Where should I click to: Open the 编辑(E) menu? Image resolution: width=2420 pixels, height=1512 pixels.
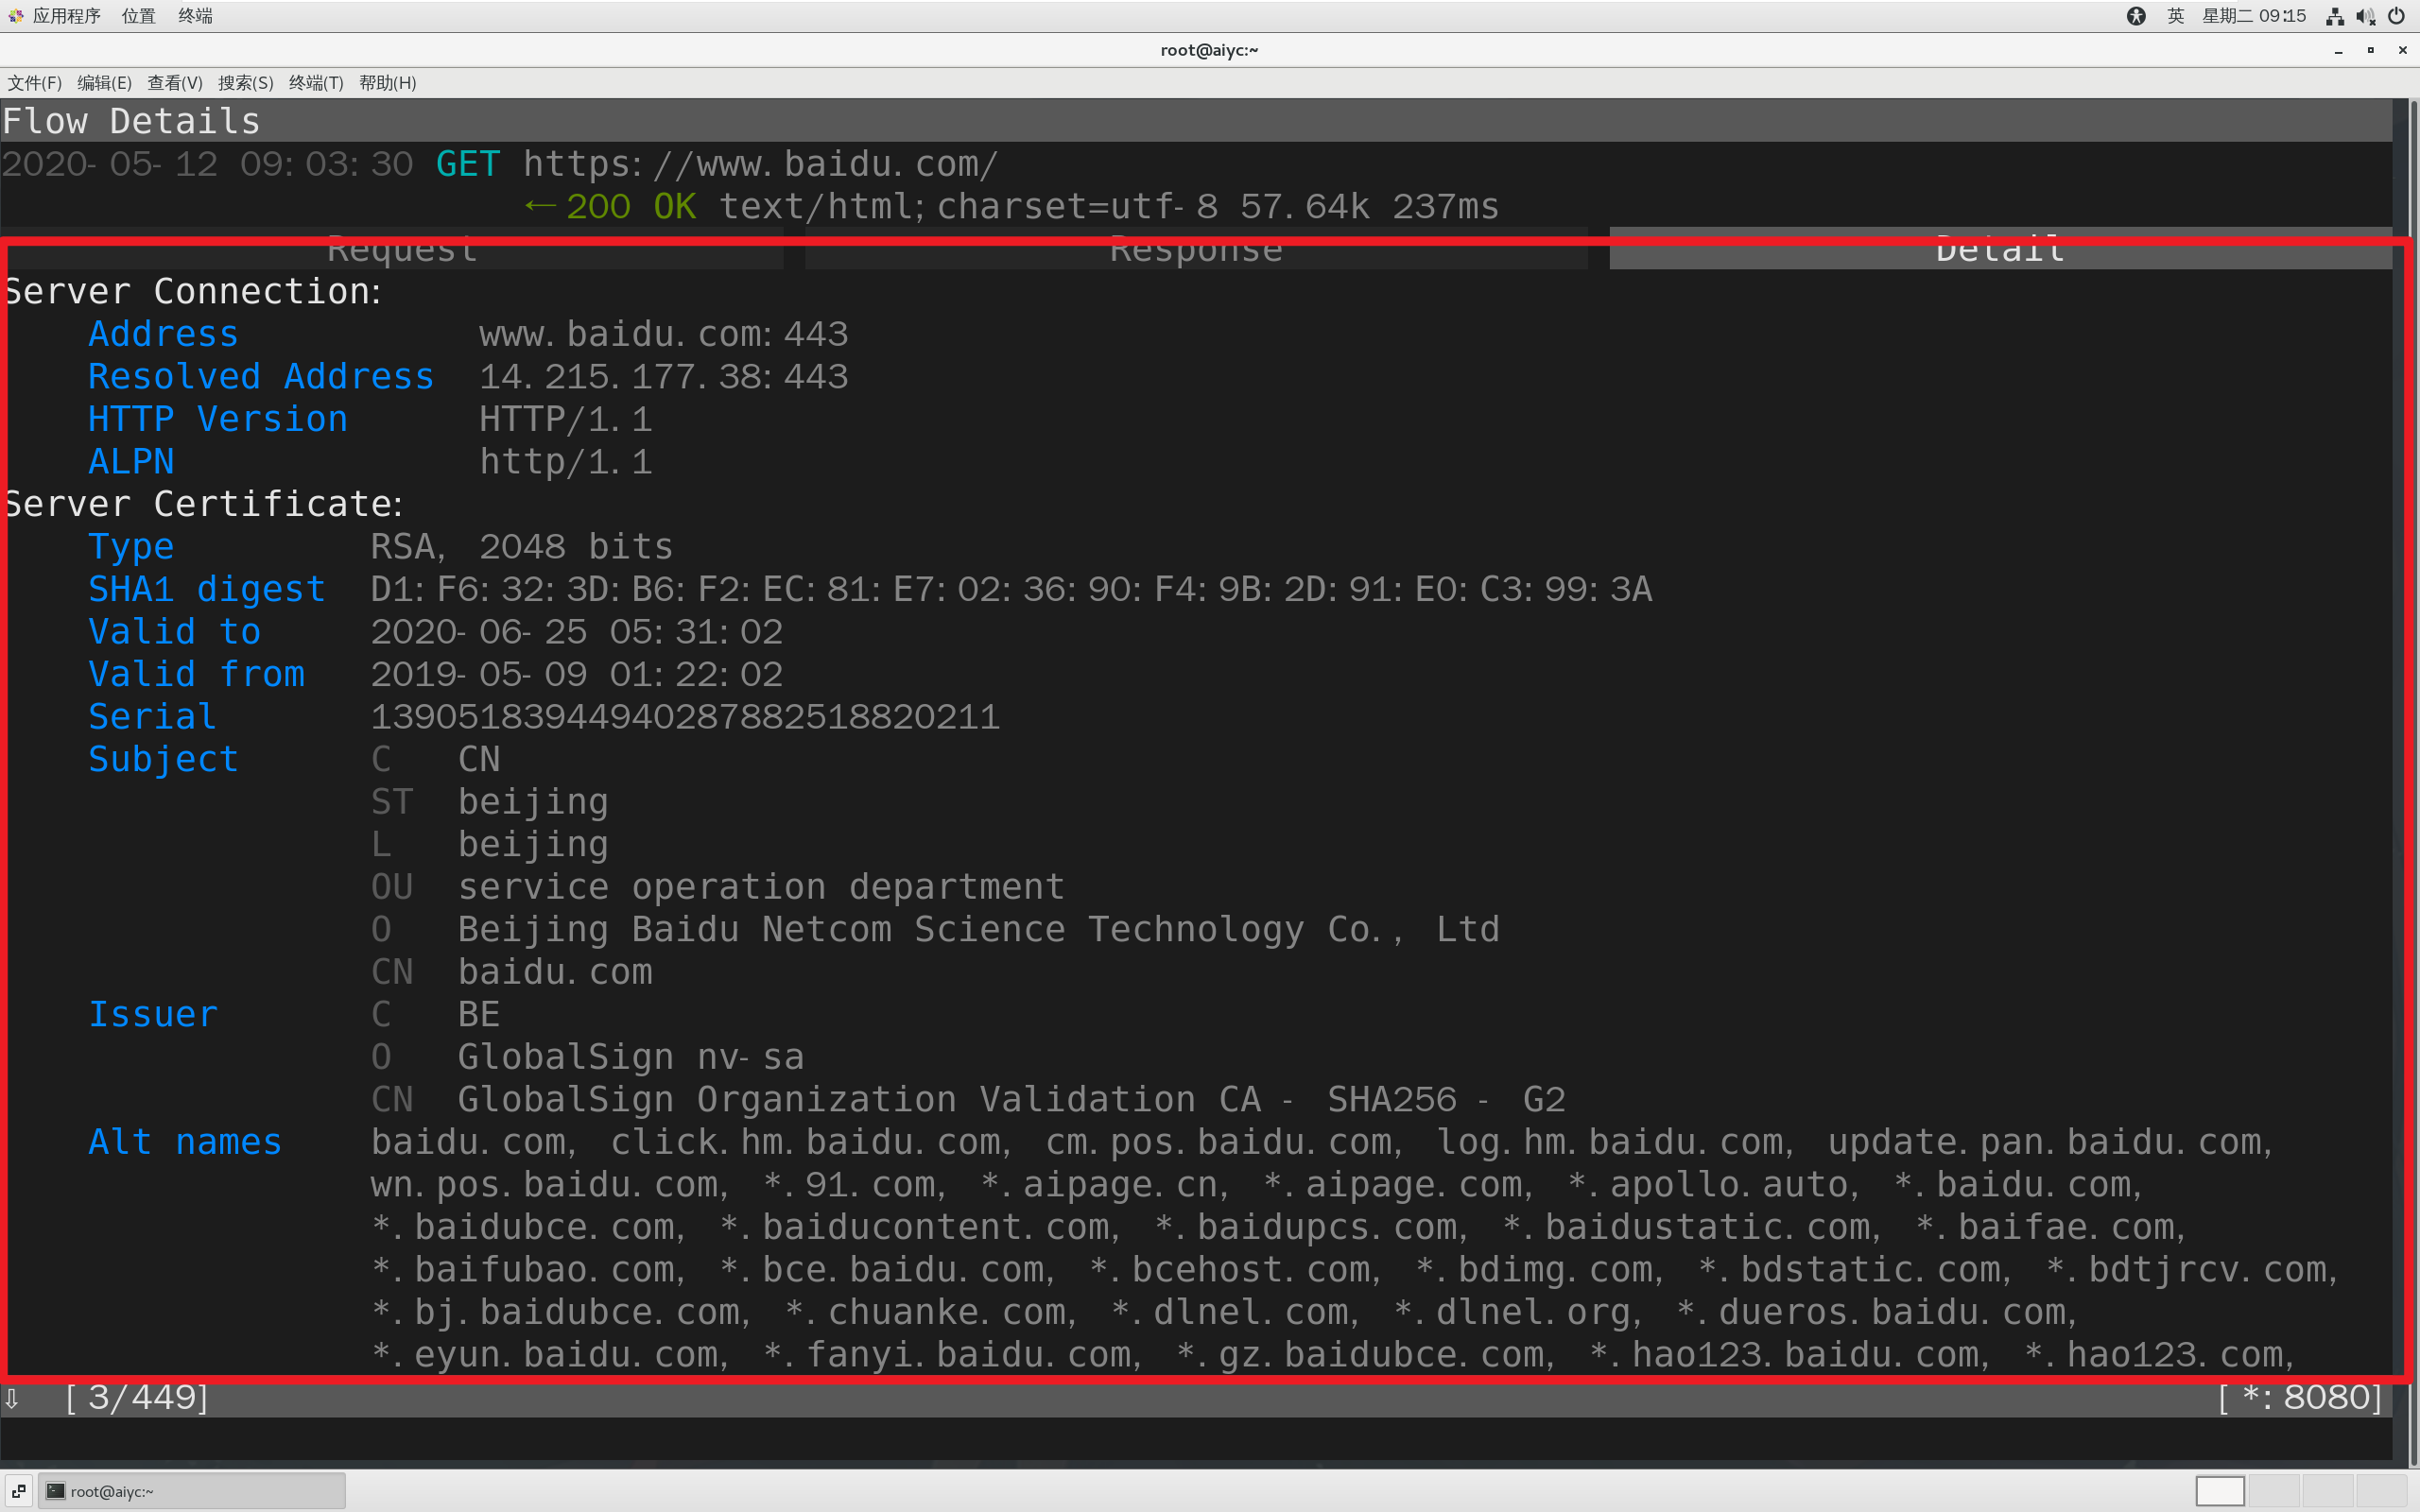point(104,83)
